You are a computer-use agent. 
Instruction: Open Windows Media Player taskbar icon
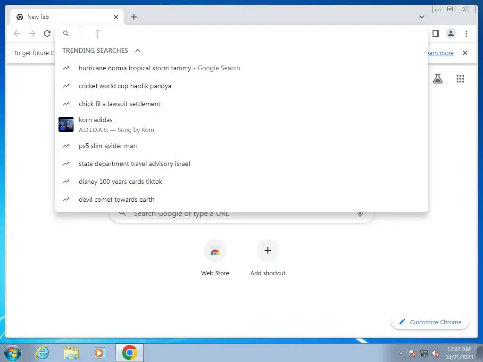click(x=100, y=353)
